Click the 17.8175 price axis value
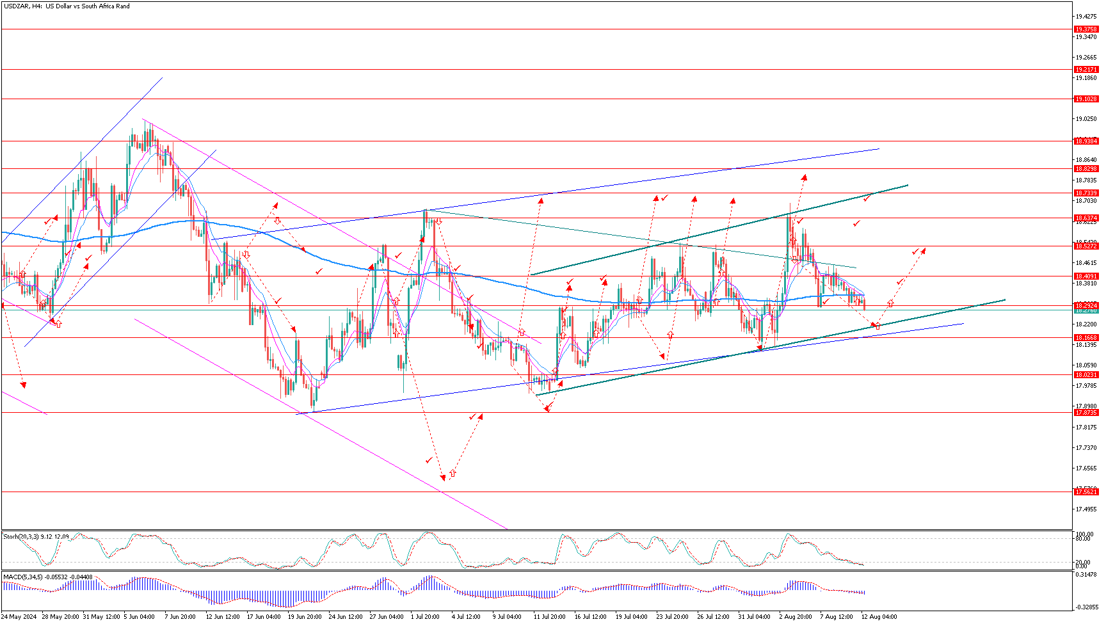This screenshot has width=1106, height=624. point(1086,428)
